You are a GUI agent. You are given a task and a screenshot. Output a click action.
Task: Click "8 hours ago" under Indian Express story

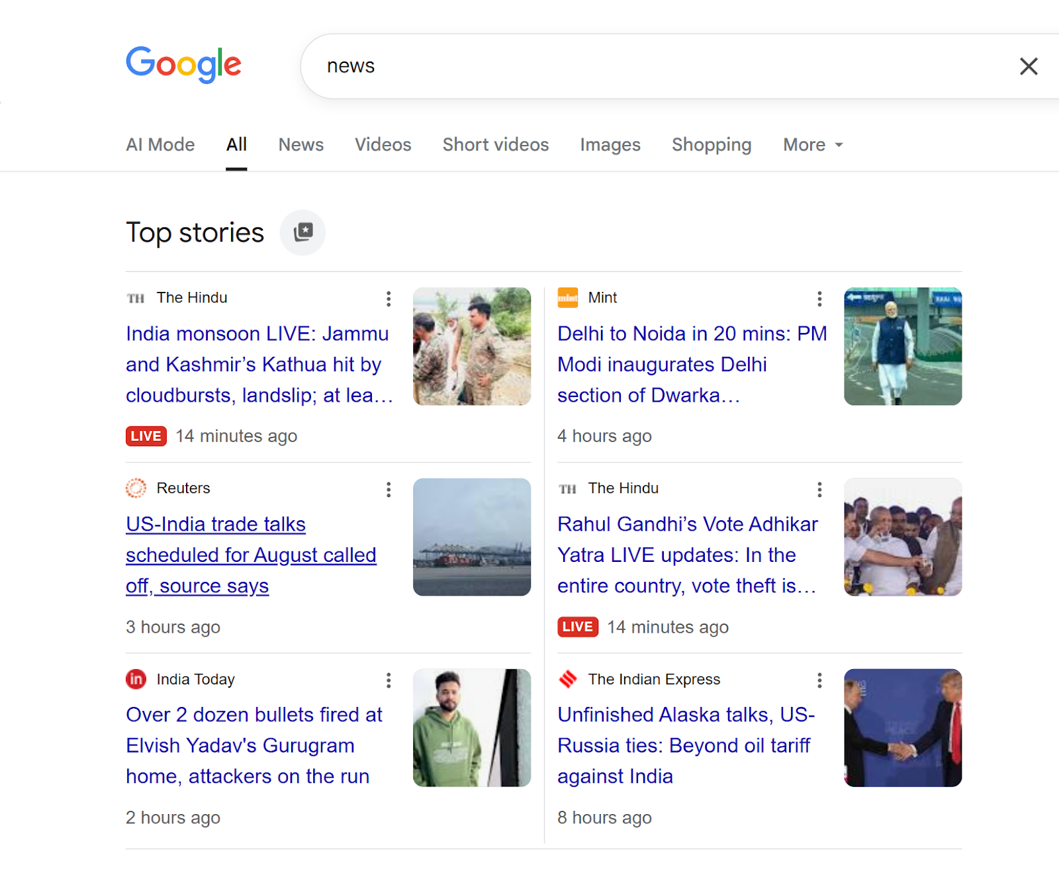[604, 817]
